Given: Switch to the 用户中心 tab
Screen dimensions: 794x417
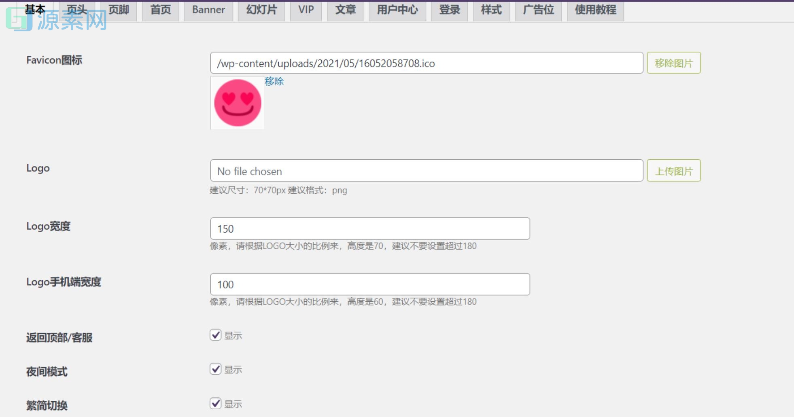Looking at the screenshot, I should (x=397, y=10).
